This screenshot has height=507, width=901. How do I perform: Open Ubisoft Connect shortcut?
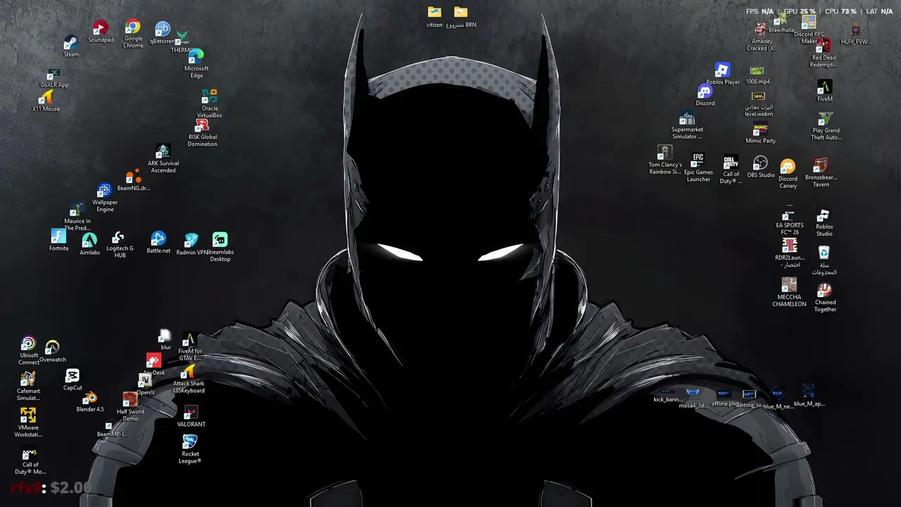pos(29,351)
